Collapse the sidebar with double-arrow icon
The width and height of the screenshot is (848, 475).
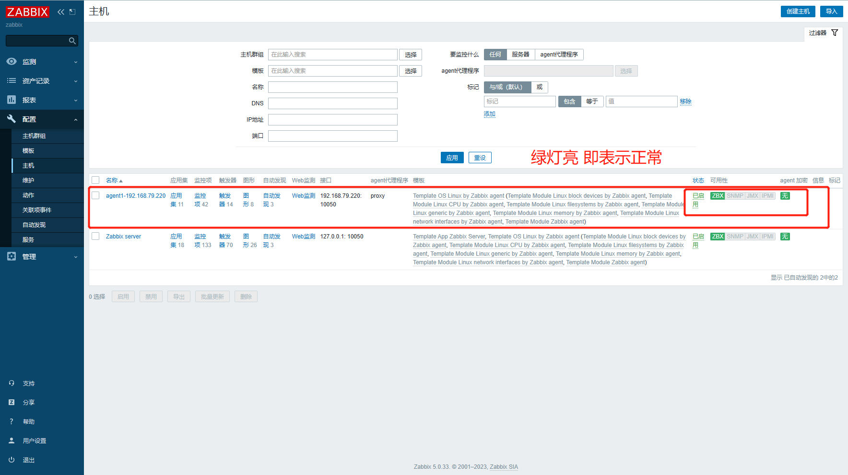pyautogui.click(x=61, y=12)
